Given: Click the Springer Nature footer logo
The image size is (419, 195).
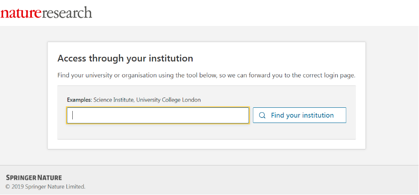Looking at the screenshot, I should (34, 178).
